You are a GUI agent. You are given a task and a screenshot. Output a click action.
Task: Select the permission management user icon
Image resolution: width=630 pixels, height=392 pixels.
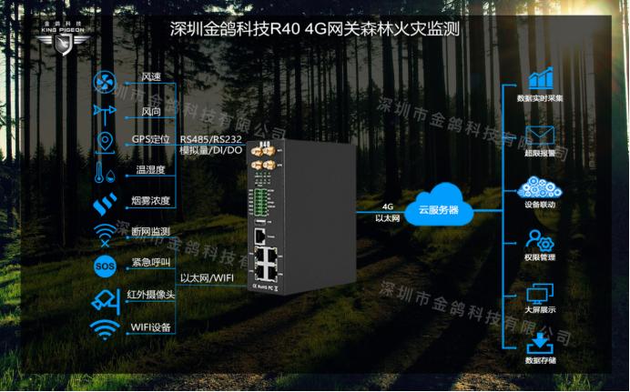coord(541,243)
